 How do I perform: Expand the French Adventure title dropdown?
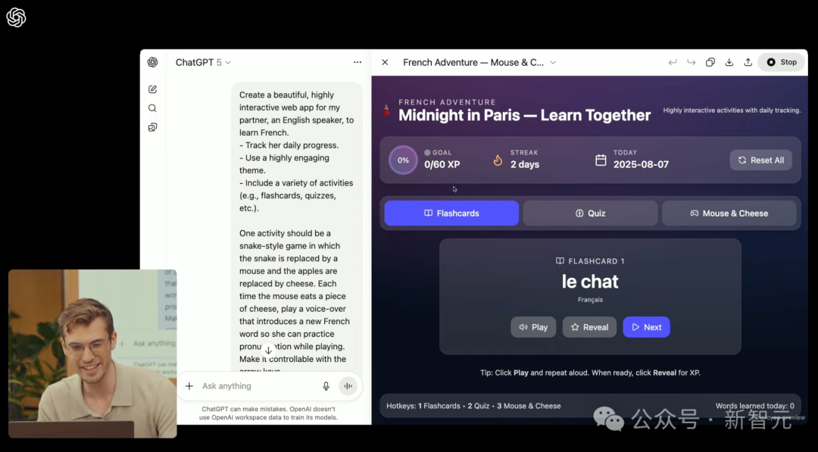(553, 62)
